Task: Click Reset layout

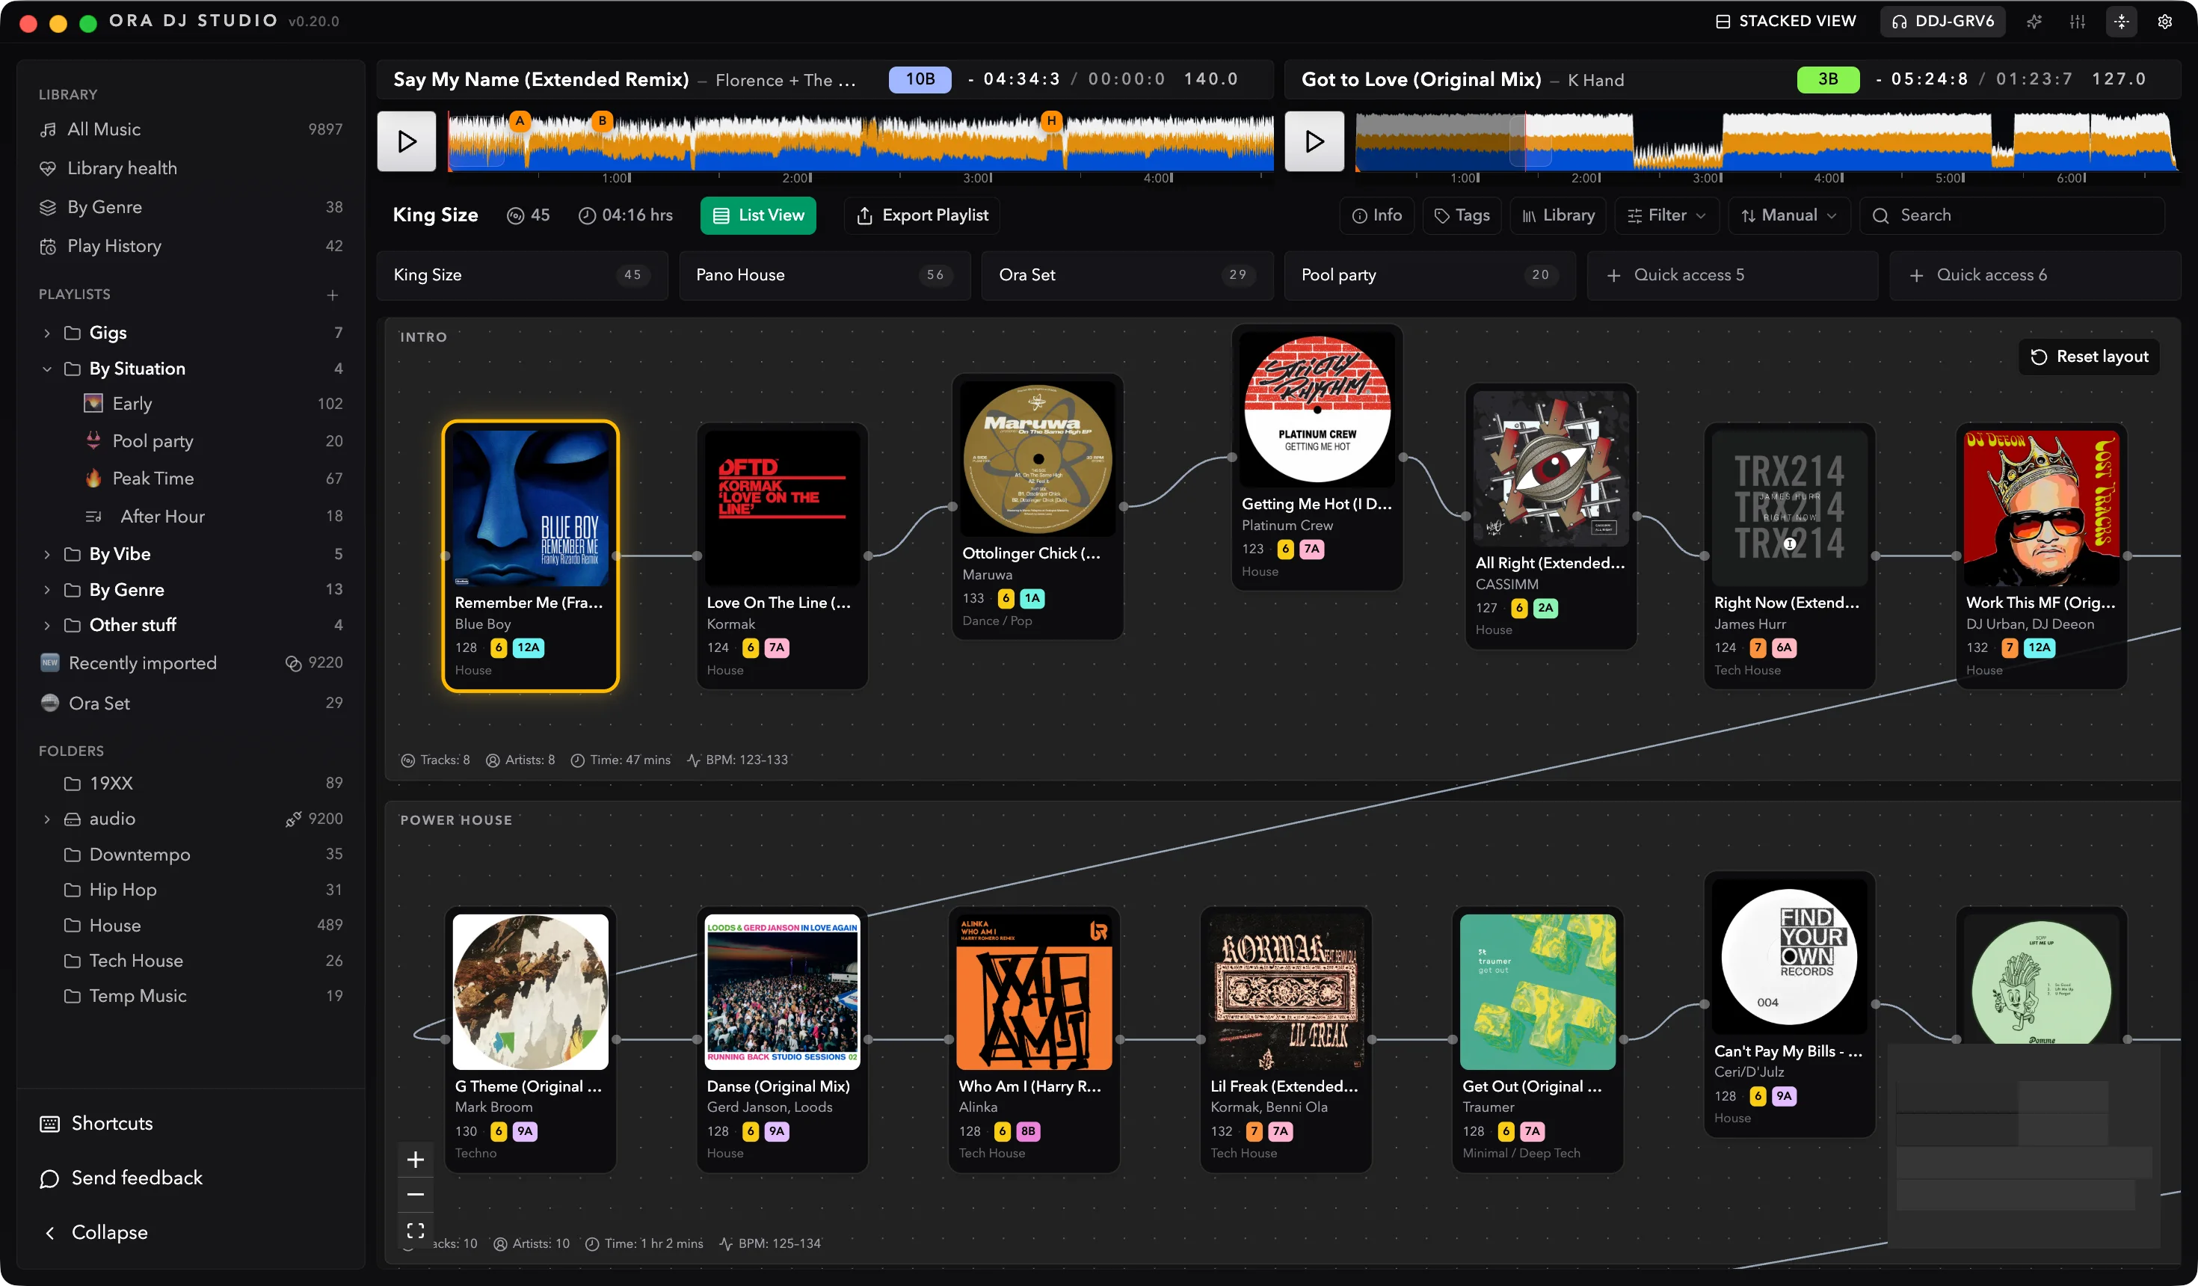Action: click(2089, 357)
